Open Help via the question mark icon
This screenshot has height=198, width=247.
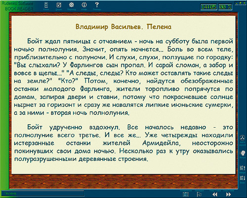[x=97, y=4]
